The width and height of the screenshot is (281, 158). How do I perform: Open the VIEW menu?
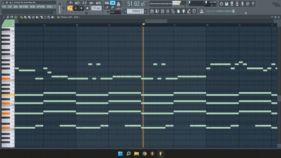tap(32, 7)
